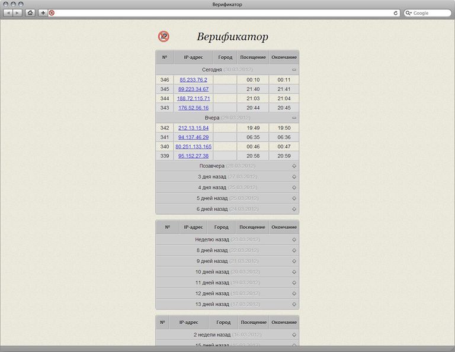Click the Google search magnifier icon
455x352 pixels.
409,12
